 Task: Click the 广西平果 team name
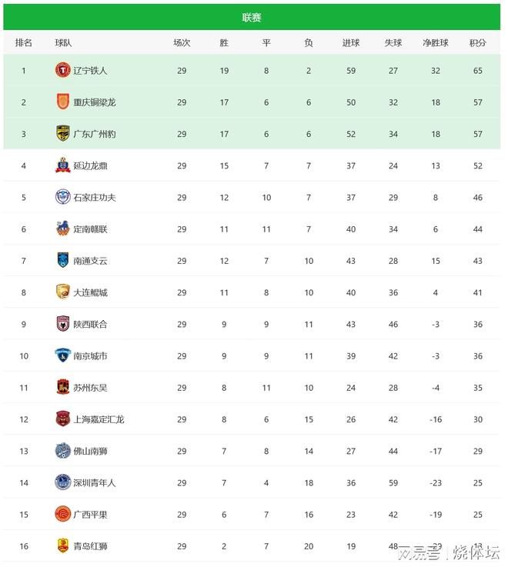90,515
